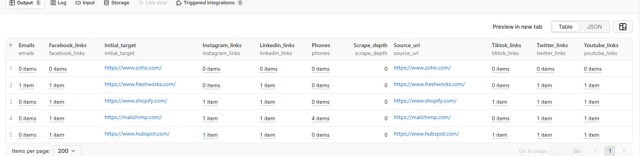641x156 pixels.
Task: Click the Youtube_links column header
Action: coord(601,46)
